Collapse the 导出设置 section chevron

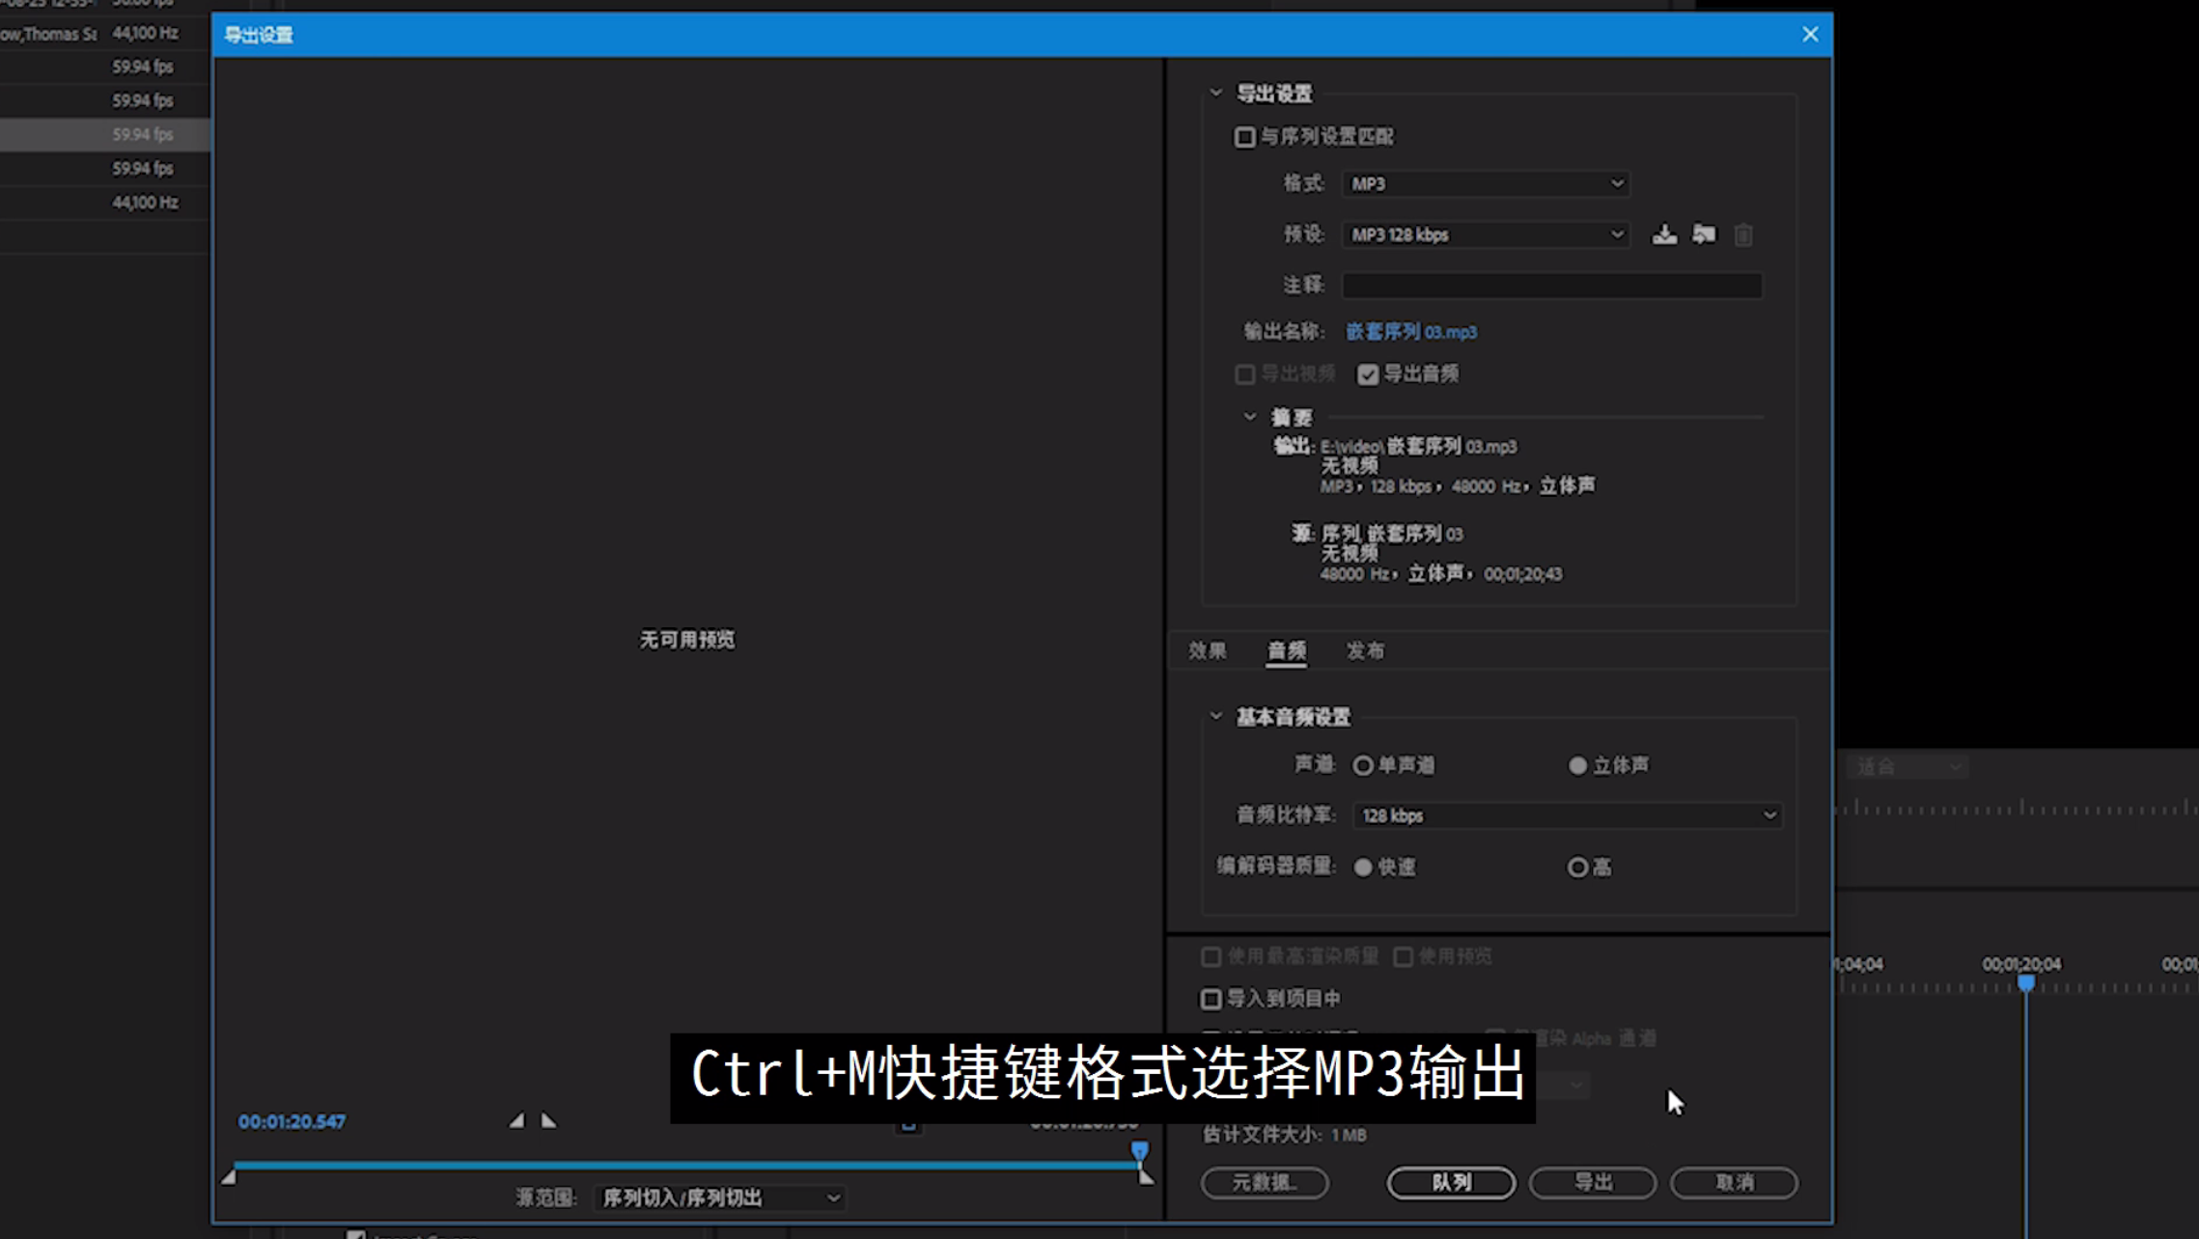[1216, 93]
